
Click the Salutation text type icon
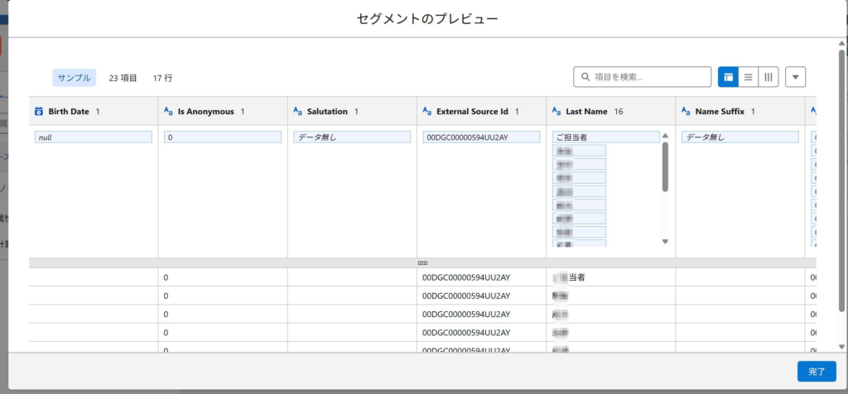coord(297,112)
